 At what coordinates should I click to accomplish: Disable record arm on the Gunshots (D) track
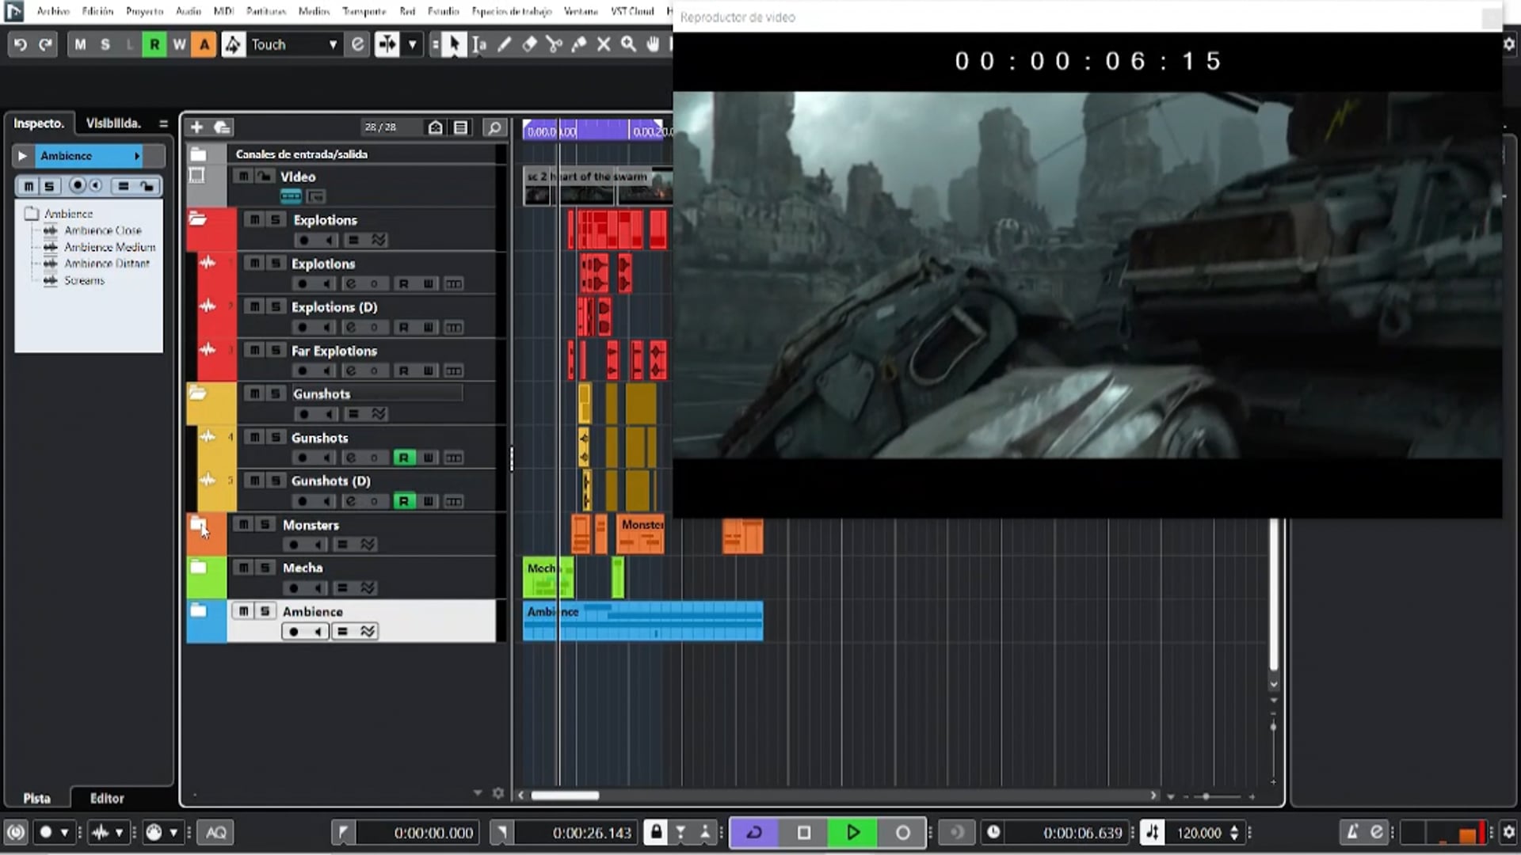(405, 501)
